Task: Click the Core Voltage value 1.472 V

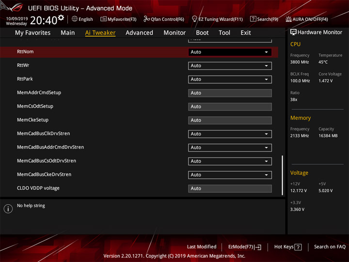Action: (x=326, y=81)
